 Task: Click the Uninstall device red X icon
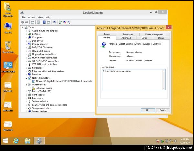click(65, 22)
